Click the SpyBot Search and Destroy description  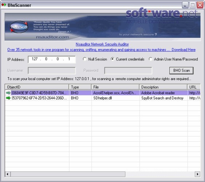click(162, 98)
